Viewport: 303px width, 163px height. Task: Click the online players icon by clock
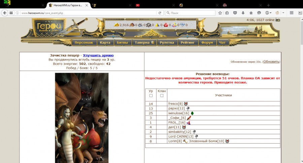click(x=278, y=20)
